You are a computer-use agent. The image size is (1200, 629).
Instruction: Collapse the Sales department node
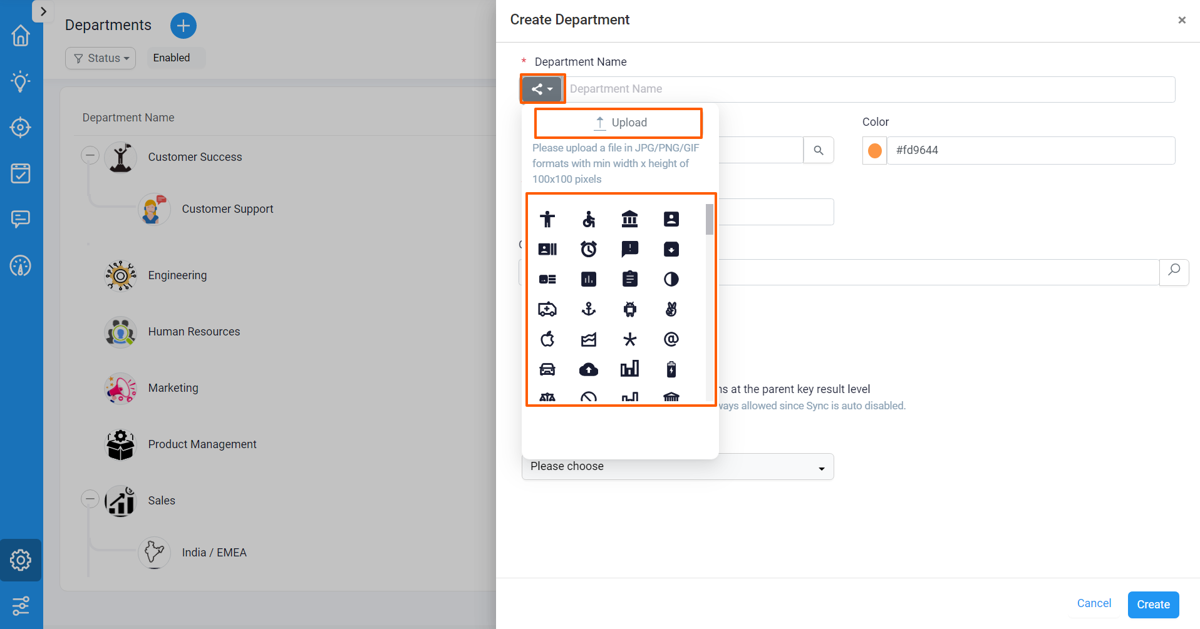90,499
